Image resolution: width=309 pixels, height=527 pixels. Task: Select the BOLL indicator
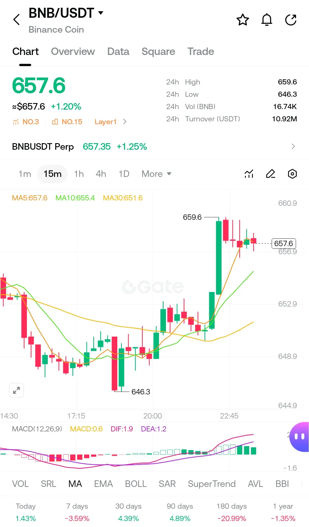click(136, 484)
